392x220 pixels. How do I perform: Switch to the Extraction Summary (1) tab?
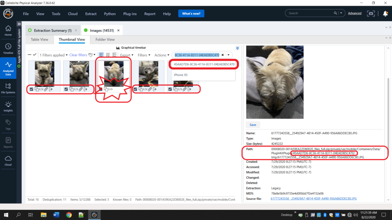click(x=52, y=31)
